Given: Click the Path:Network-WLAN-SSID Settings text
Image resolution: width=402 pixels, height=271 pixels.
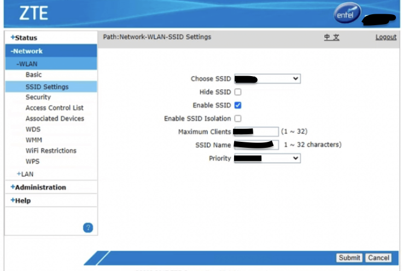Looking at the screenshot, I should (157, 37).
